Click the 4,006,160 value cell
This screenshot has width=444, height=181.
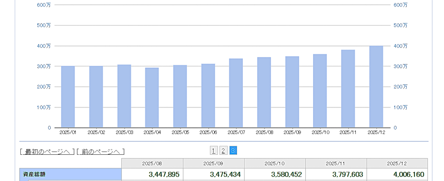tap(397, 175)
